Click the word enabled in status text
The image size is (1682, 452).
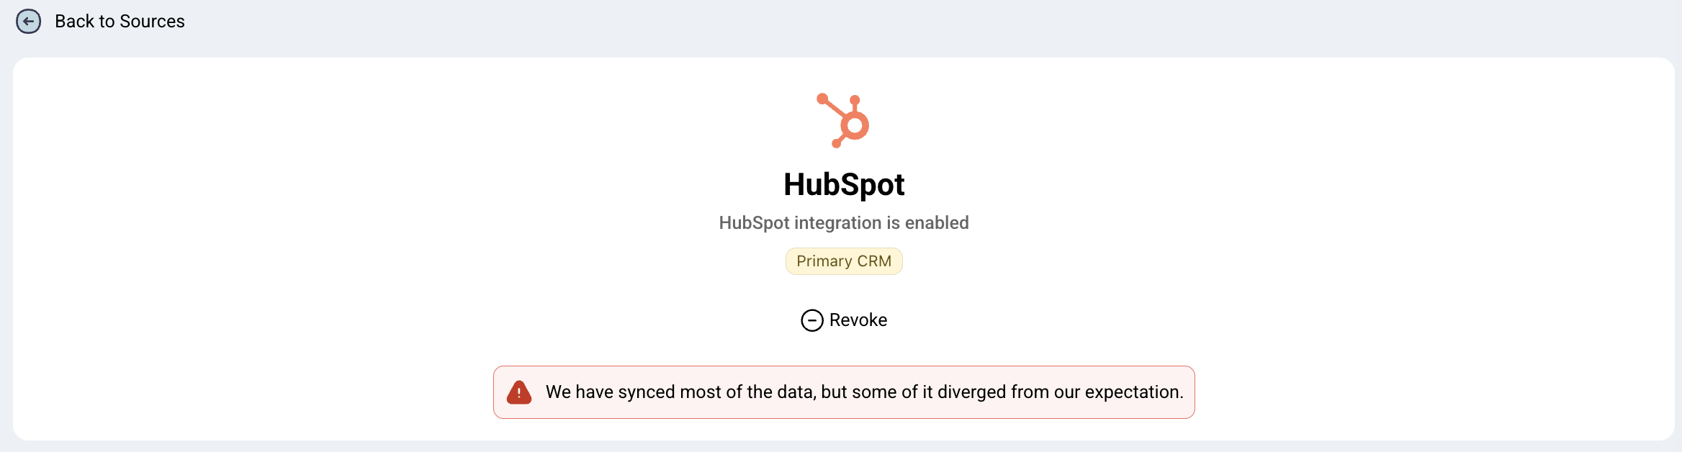tap(937, 223)
